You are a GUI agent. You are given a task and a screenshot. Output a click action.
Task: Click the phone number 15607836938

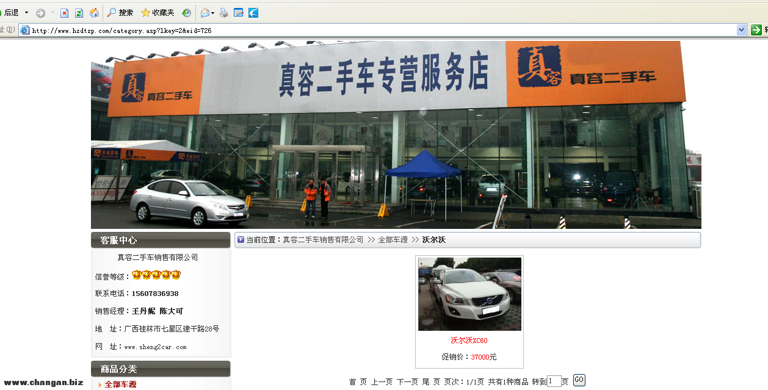[155, 294]
